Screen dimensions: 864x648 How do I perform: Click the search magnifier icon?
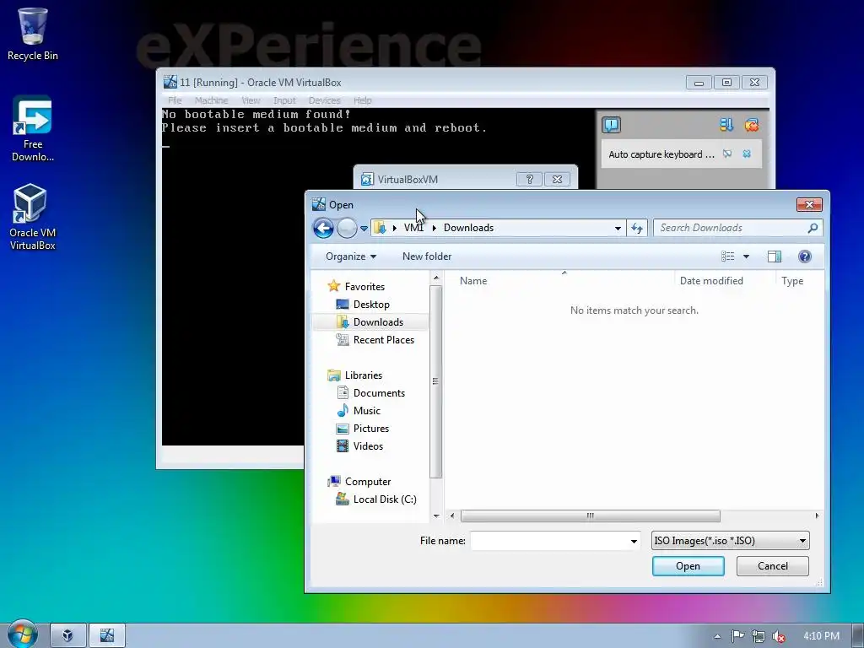click(813, 228)
